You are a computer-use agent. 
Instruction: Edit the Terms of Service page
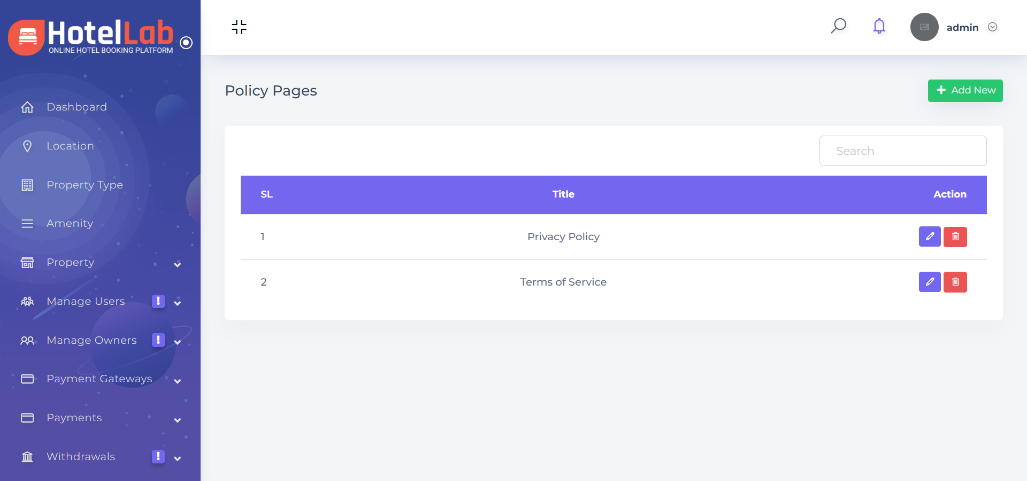pyautogui.click(x=929, y=282)
